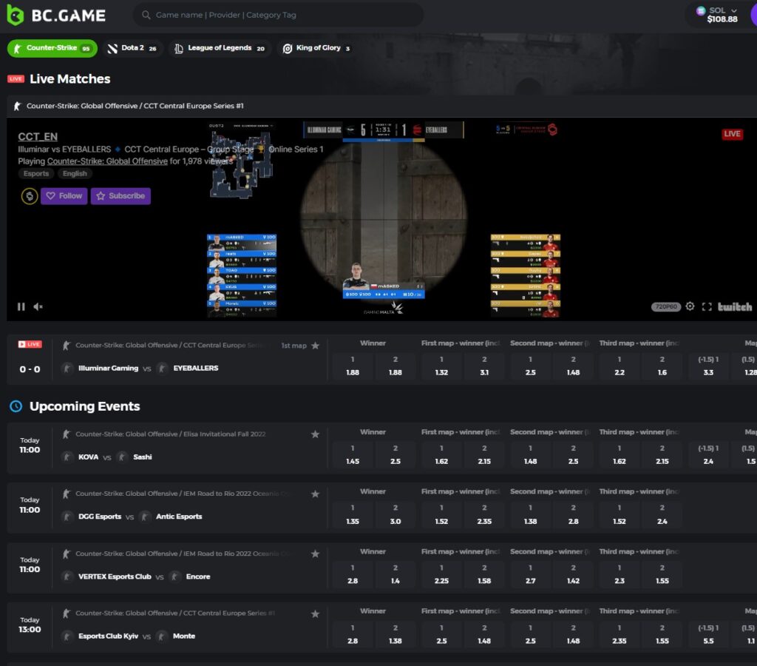The height and width of the screenshot is (666, 757).
Task: Open the BC.GAME logo home link
Action: (x=56, y=16)
